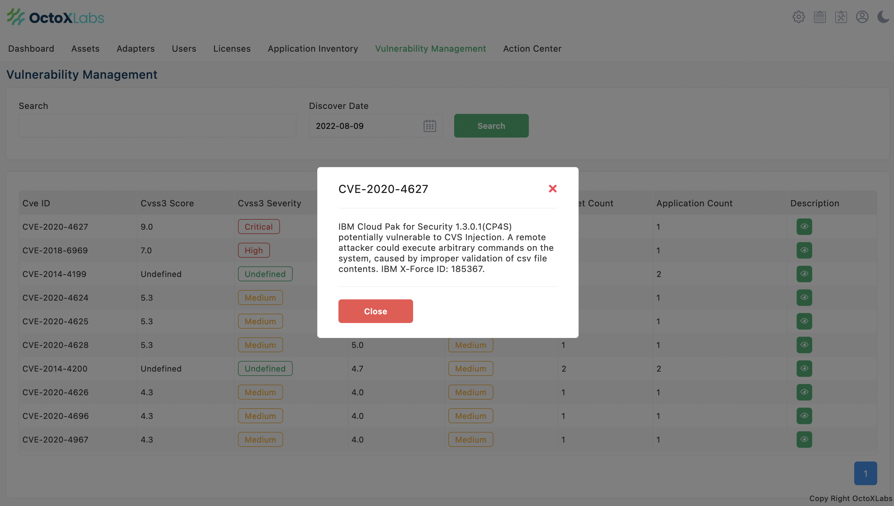Viewport: 894px width, 506px height.
Task: Click second Medium badge in CVE-2020-4628 row
Action: [x=471, y=345]
